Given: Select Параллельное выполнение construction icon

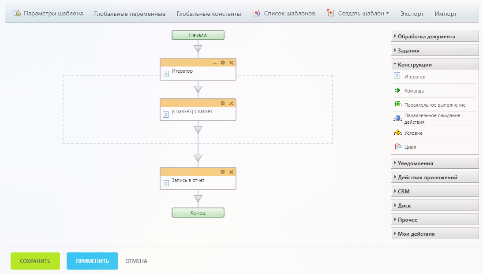Looking at the screenshot, I should point(397,105).
